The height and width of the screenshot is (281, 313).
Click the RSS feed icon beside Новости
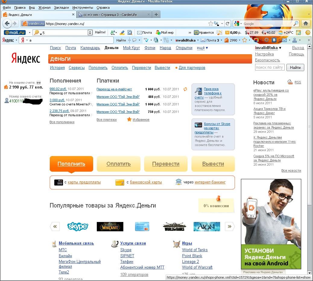[x=290, y=82]
